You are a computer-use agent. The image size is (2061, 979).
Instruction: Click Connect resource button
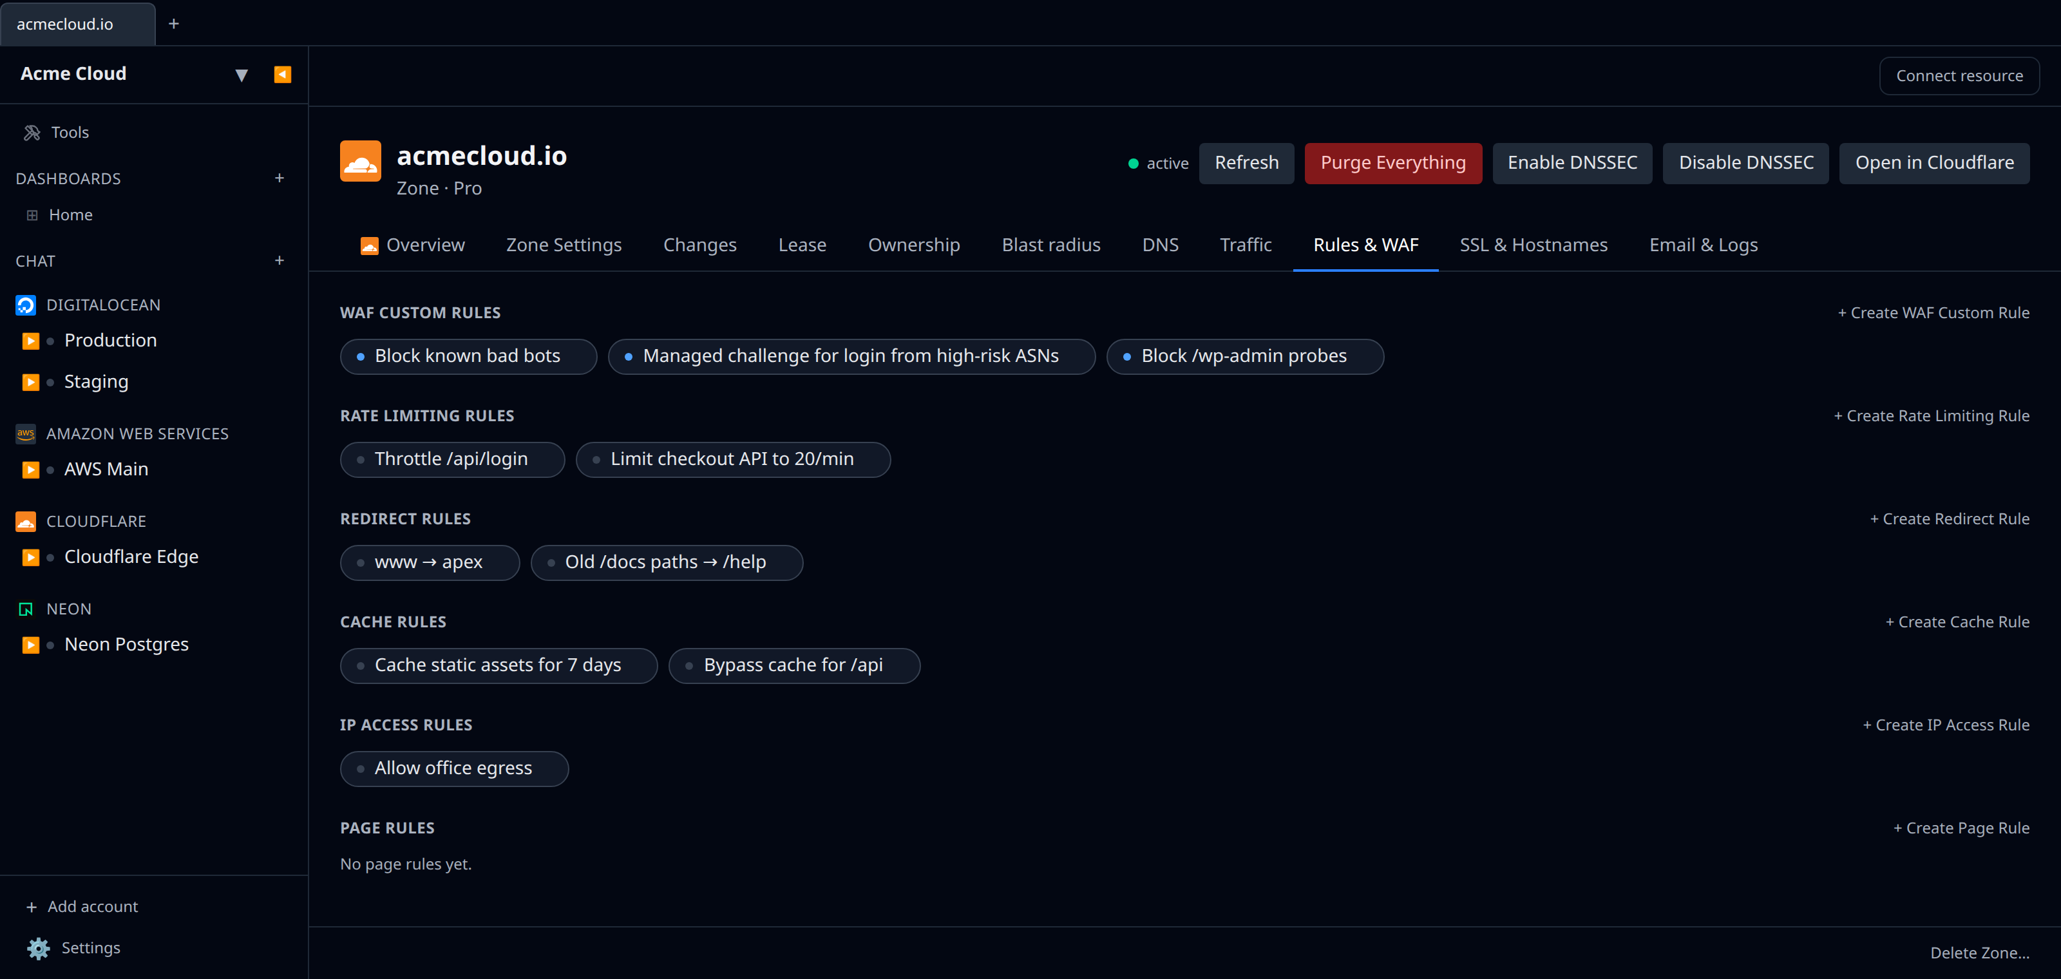coord(1959,75)
